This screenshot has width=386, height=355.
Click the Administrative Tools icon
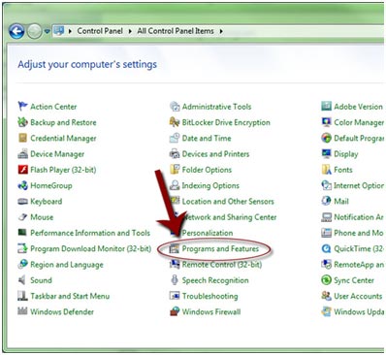pos(175,106)
